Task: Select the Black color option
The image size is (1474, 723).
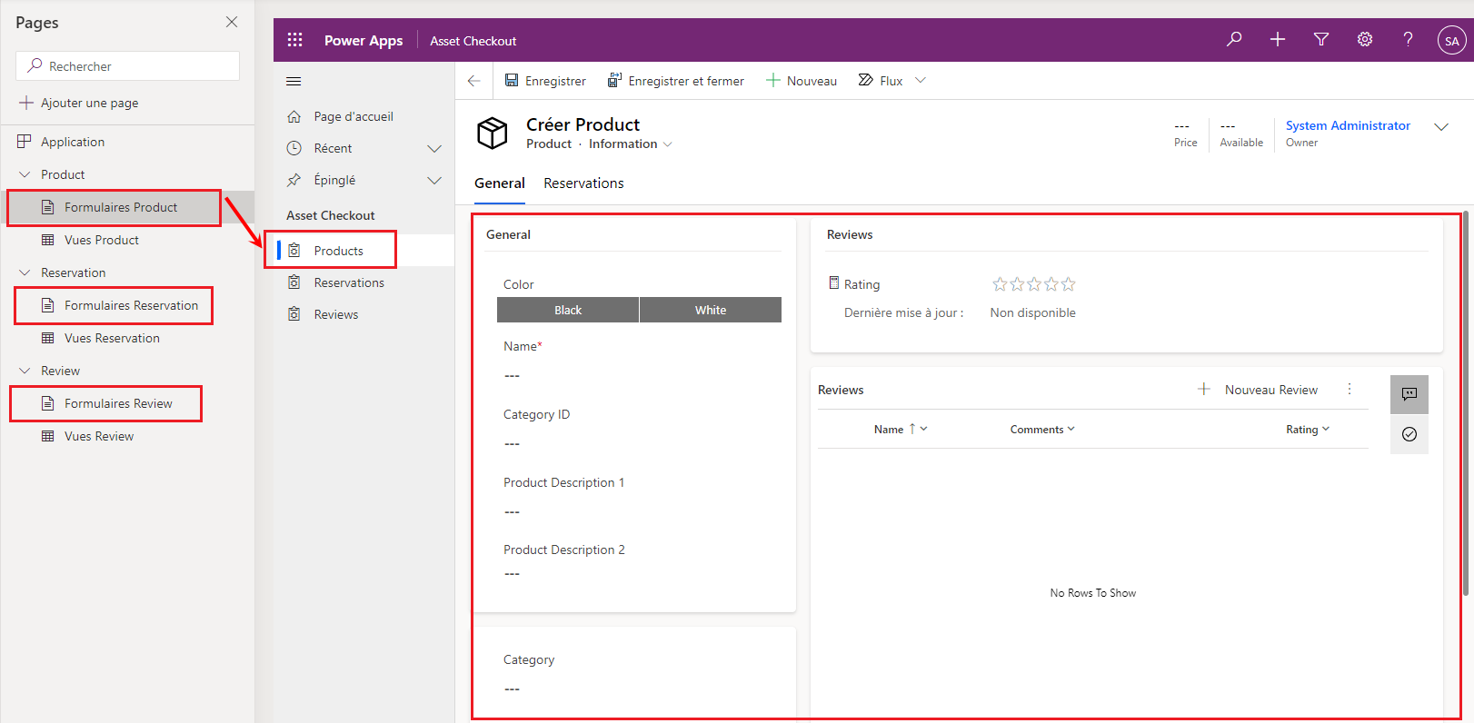Action: click(x=568, y=310)
